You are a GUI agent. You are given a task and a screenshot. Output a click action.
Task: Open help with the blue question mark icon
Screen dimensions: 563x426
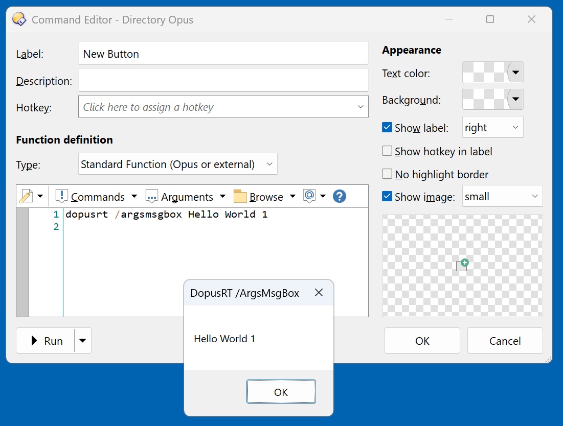(340, 196)
